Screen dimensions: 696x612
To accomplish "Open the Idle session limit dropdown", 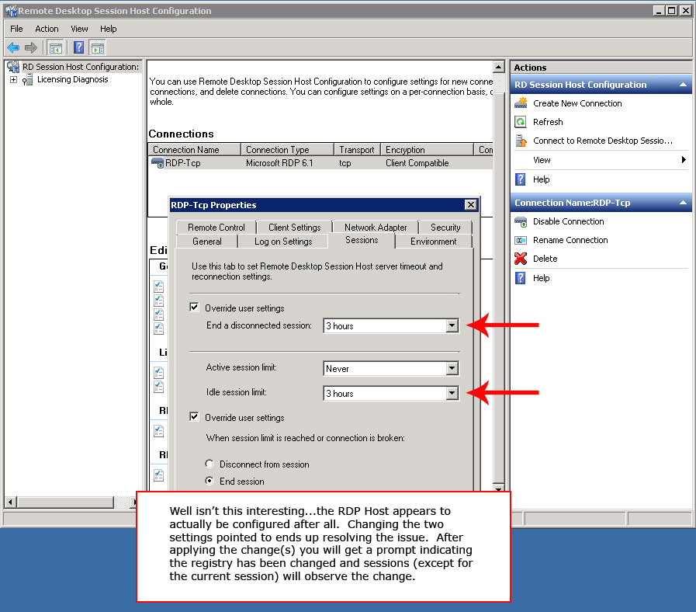I will click(x=452, y=393).
